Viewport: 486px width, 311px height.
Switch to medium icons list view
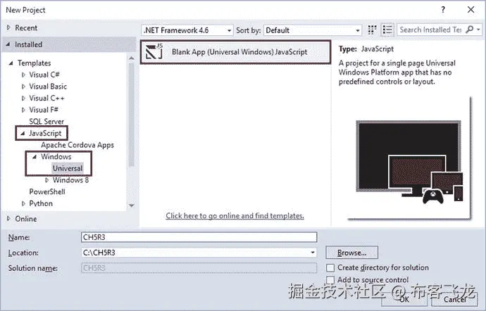pos(387,30)
